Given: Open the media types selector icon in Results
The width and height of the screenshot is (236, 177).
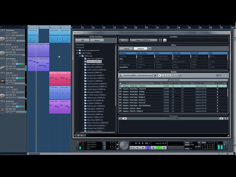Looking at the screenshot, I should pyautogui.click(x=120, y=75).
